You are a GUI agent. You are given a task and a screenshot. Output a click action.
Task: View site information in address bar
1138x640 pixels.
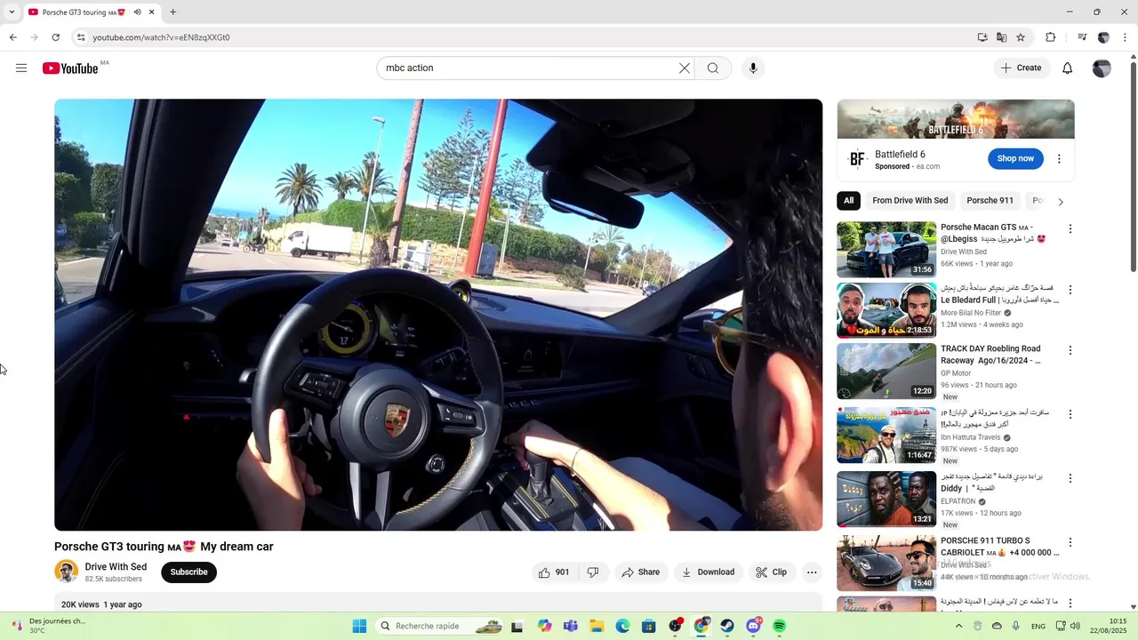(x=81, y=37)
